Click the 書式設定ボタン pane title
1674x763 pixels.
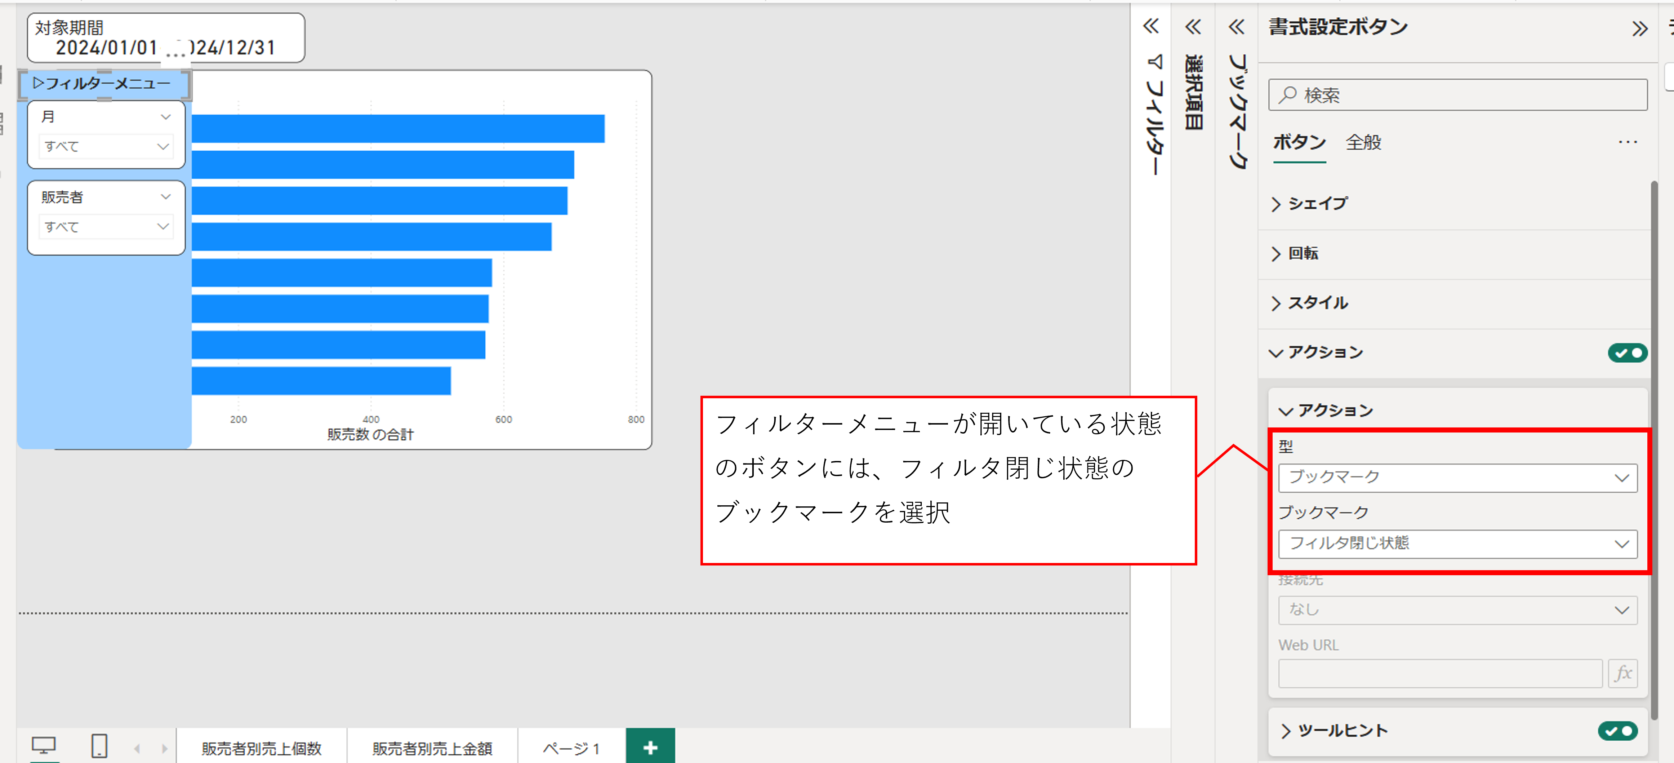[1338, 27]
